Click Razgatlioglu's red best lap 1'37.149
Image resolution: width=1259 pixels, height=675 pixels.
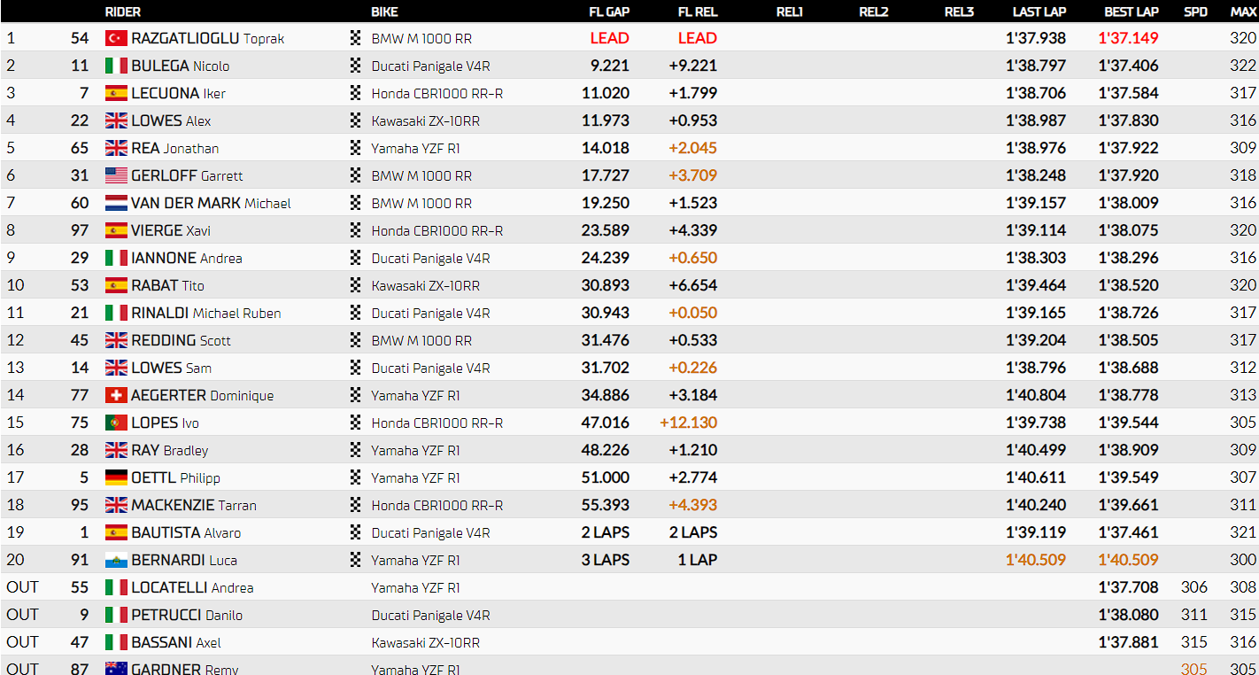pyautogui.click(x=1128, y=38)
